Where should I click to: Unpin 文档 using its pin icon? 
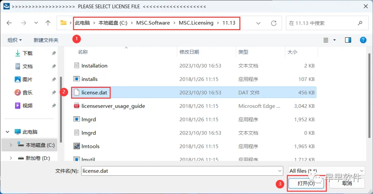click(54, 66)
